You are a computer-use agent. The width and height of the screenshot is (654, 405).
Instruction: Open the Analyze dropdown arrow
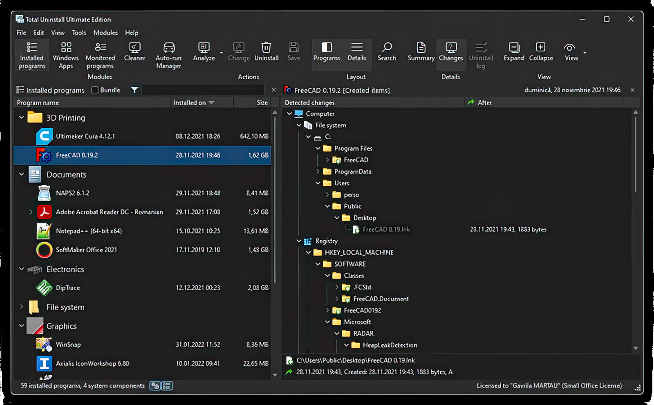222,53
